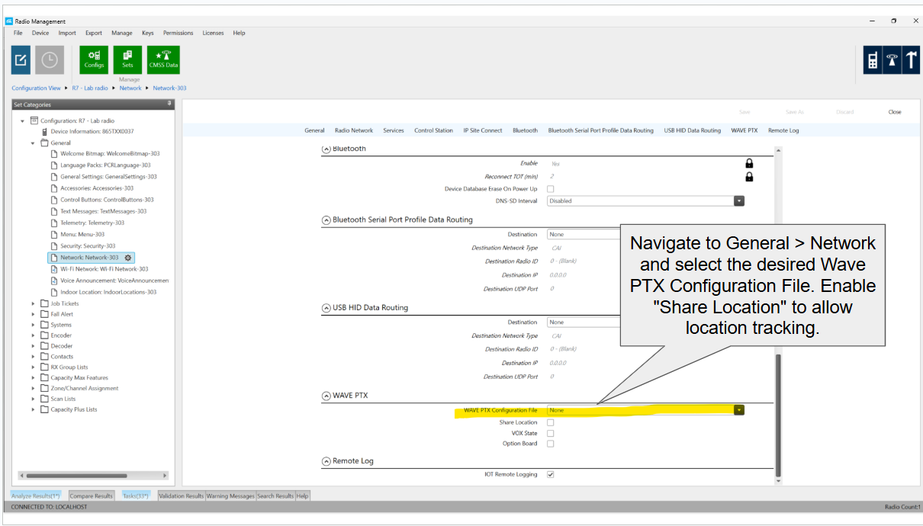This screenshot has width=923, height=526.
Task: Click the Tasks(33*) status button
Action: coord(136,496)
